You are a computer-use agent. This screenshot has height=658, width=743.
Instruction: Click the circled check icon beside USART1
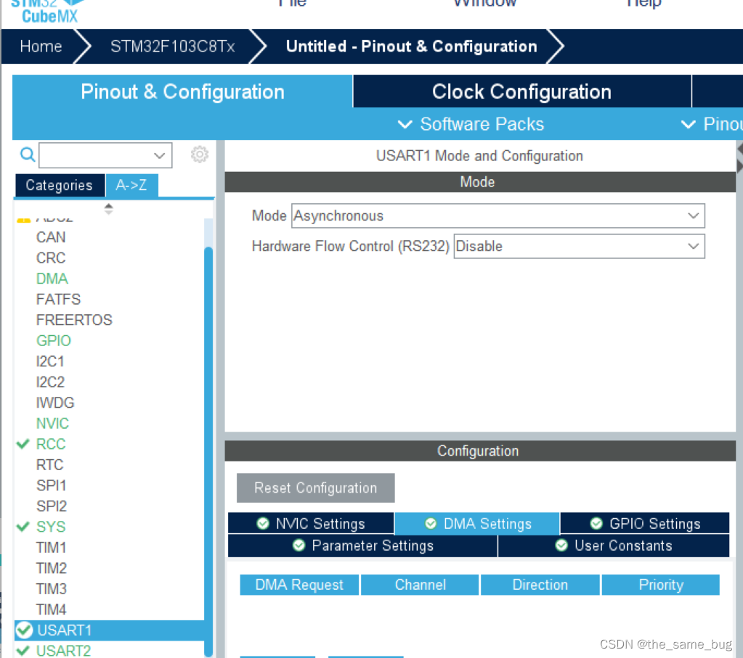pyautogui.click(x=24, y=630)
